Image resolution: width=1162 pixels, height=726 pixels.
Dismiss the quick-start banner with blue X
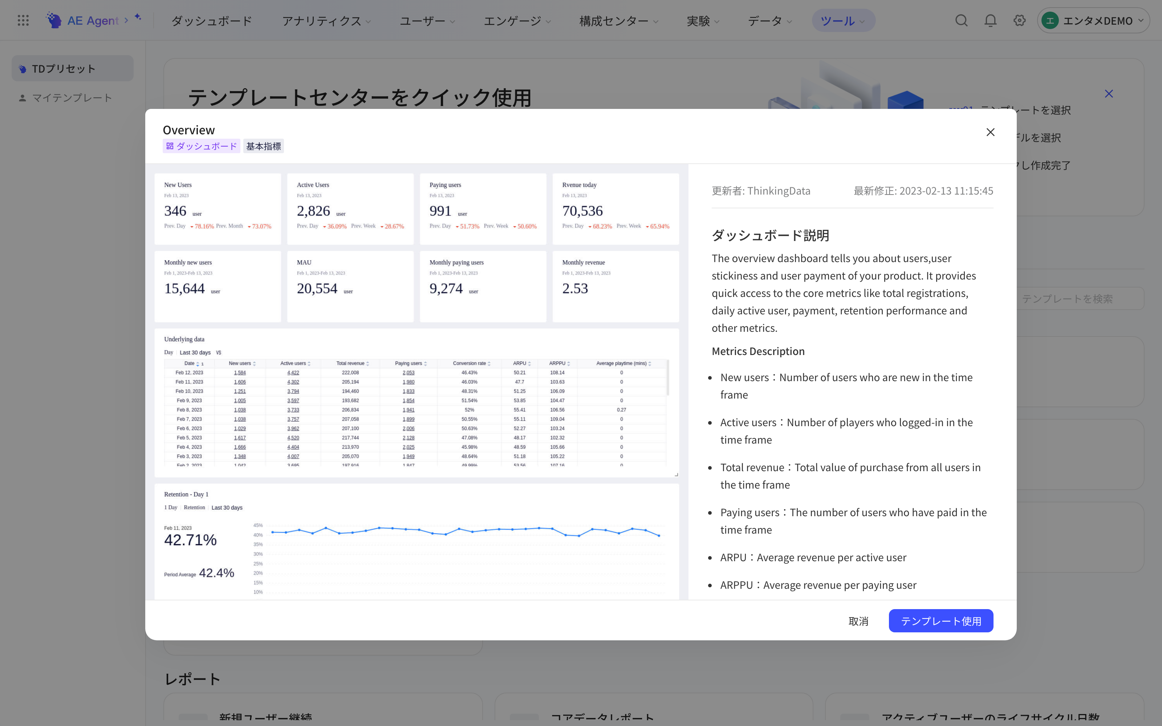[1109, 94]
